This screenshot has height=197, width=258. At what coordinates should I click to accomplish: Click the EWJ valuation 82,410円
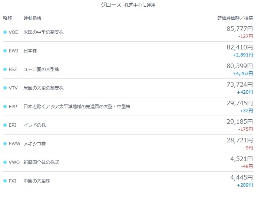click(x=240, y=47)
